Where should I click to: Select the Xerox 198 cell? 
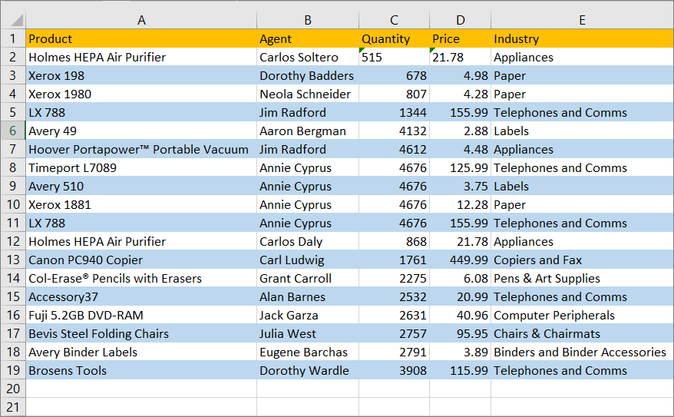(x=141, y=76)
